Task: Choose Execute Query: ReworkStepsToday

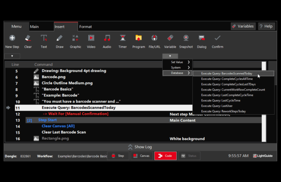Action: click(x=233, y=111)
